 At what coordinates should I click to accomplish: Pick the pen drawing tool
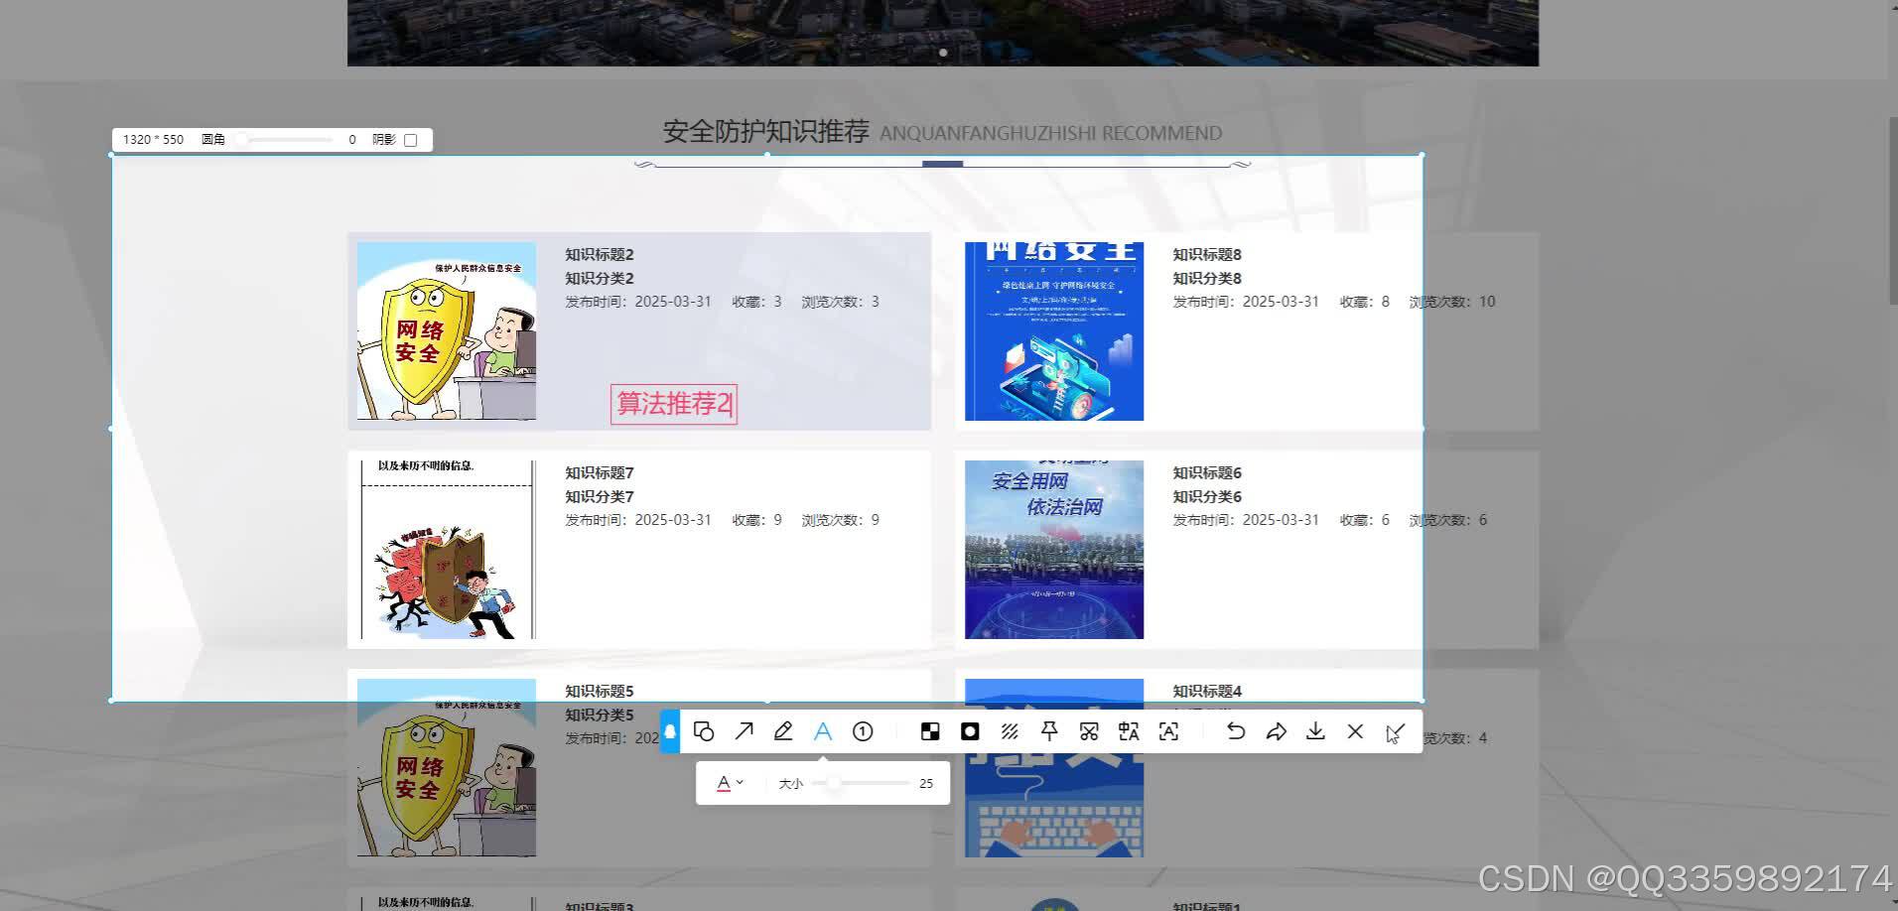[783, 731]
